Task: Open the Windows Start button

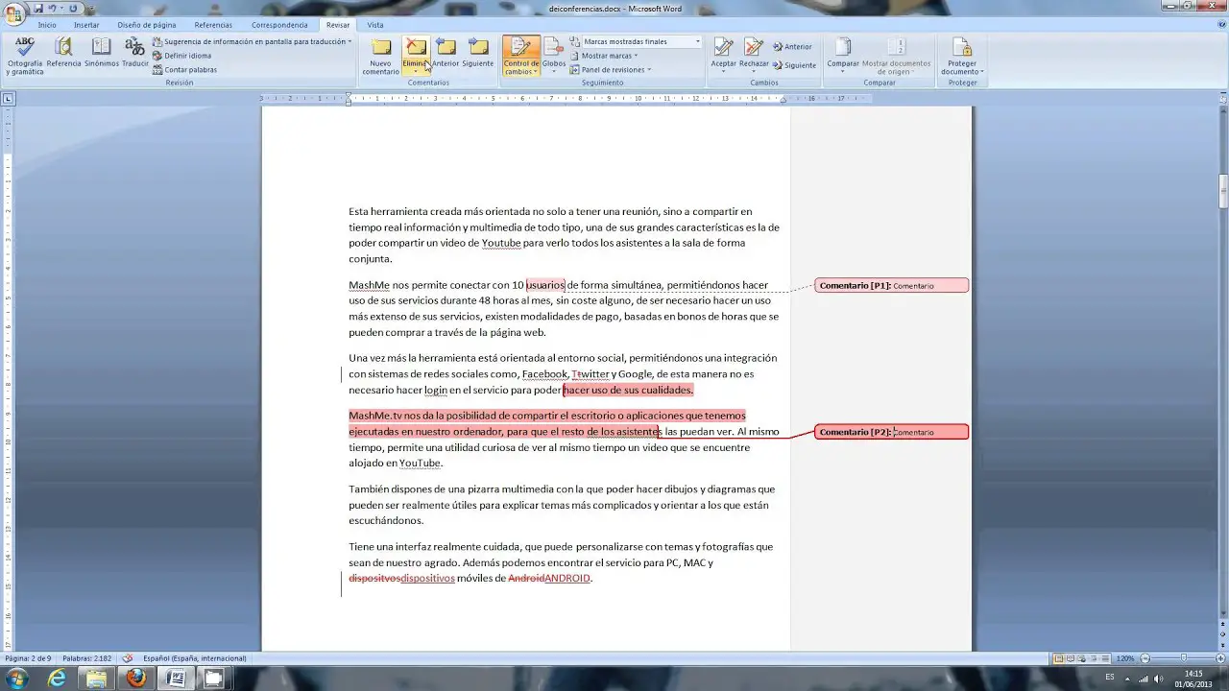Action: pyautogui.click(x=16, y=679)
